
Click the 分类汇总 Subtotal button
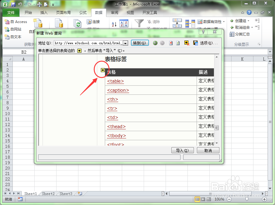[240, 34]
